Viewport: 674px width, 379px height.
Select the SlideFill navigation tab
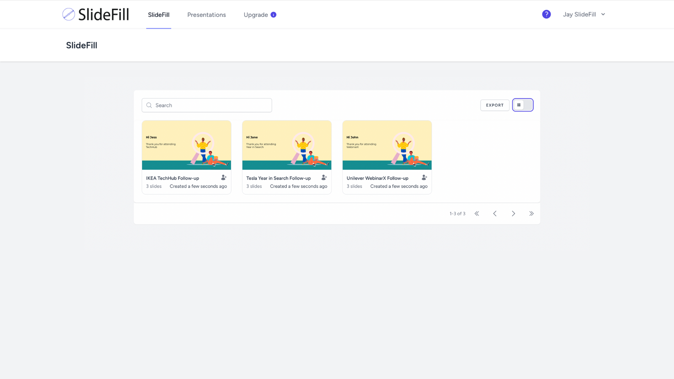coord(159,15)
